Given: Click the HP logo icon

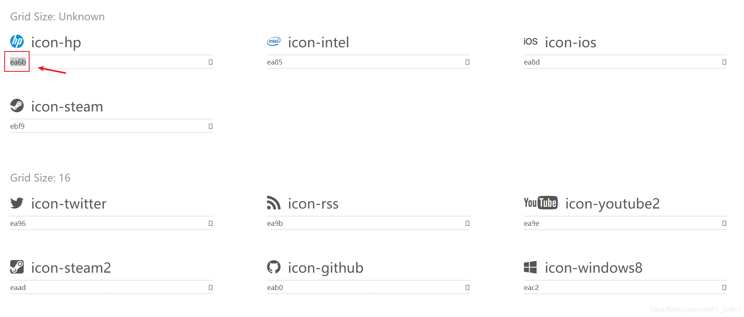Looking at the screenshot, I should point(17,41).
